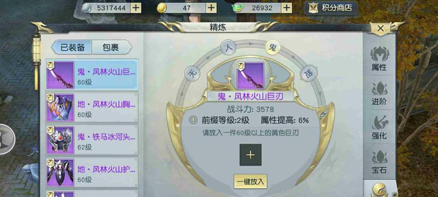Open the 强化 enhancement panel

(379, 127)
